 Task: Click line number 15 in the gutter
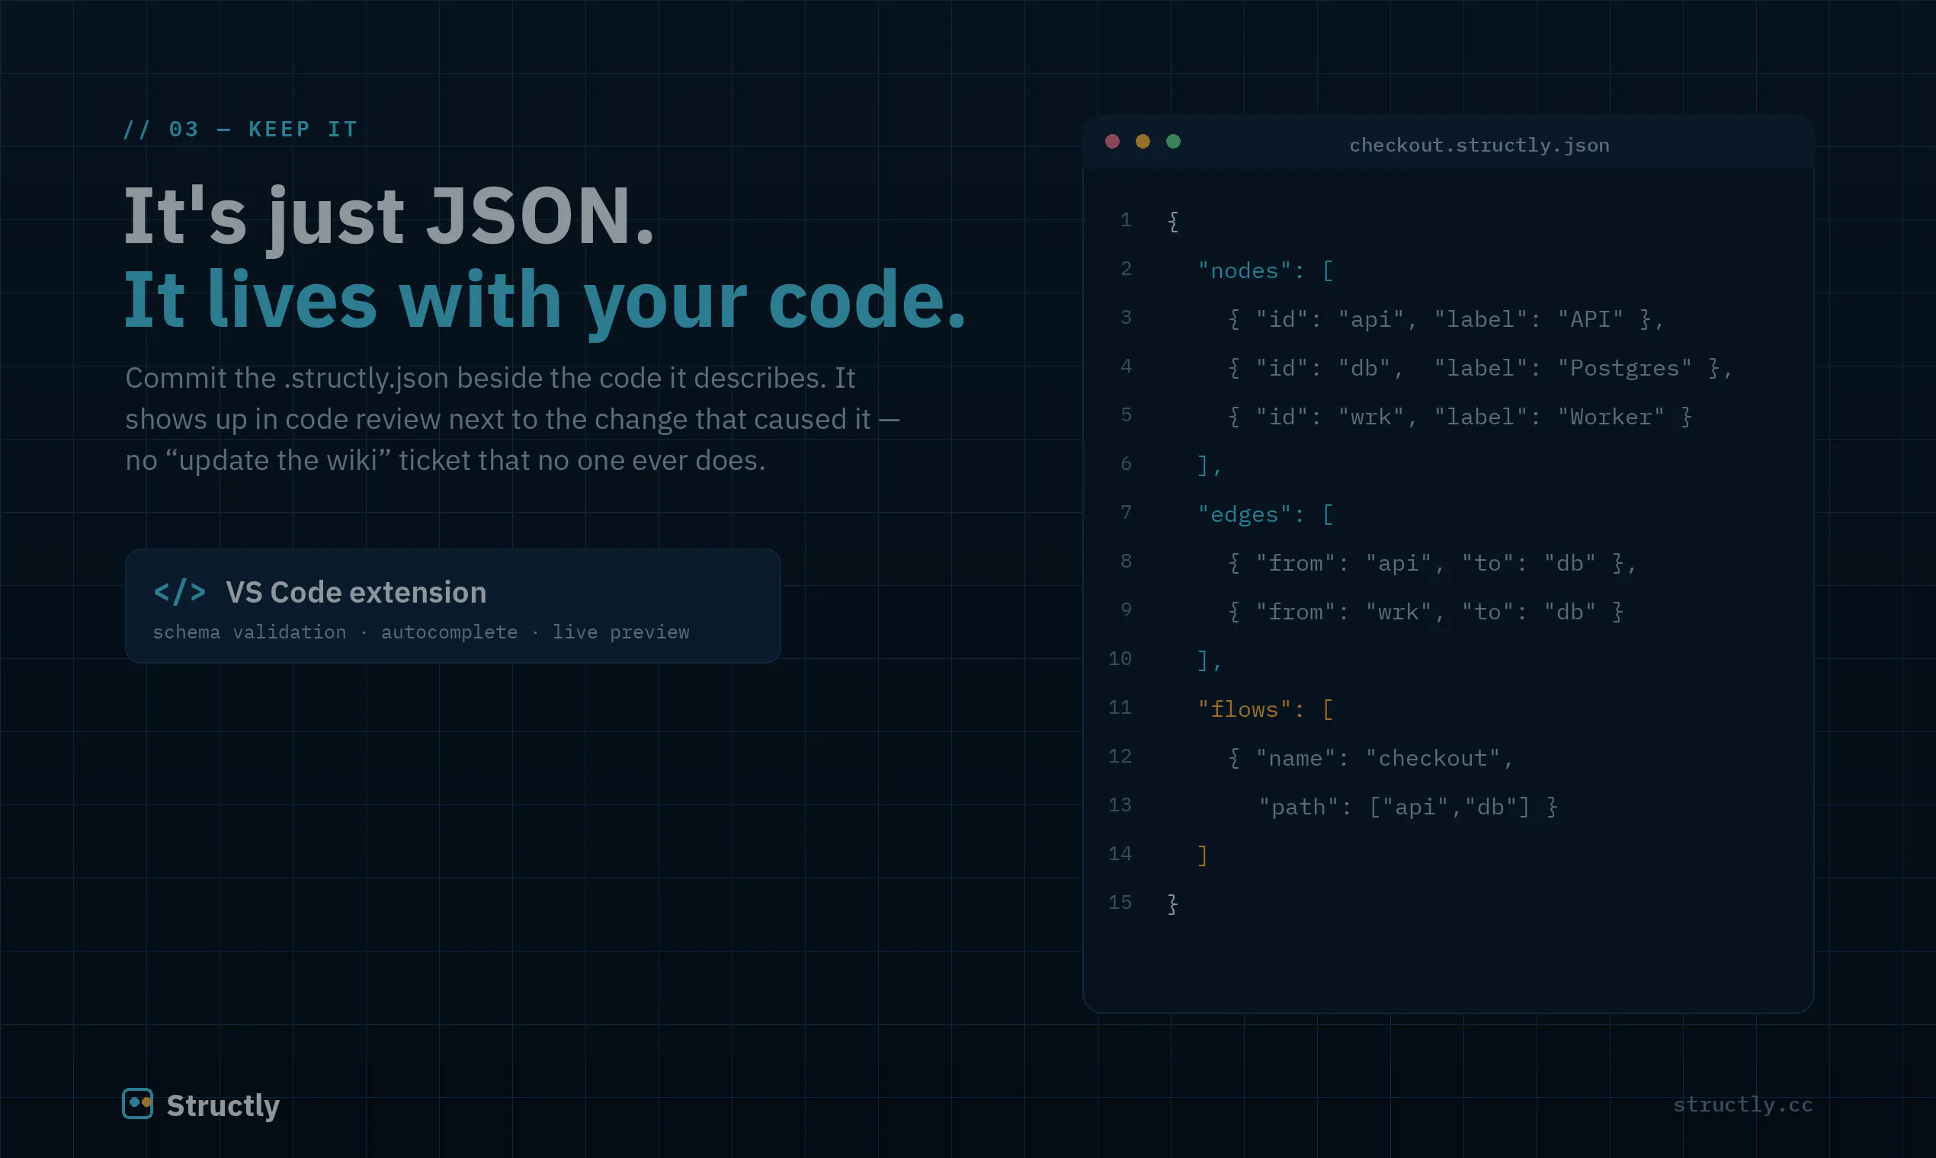click(x=1120, y=903)
